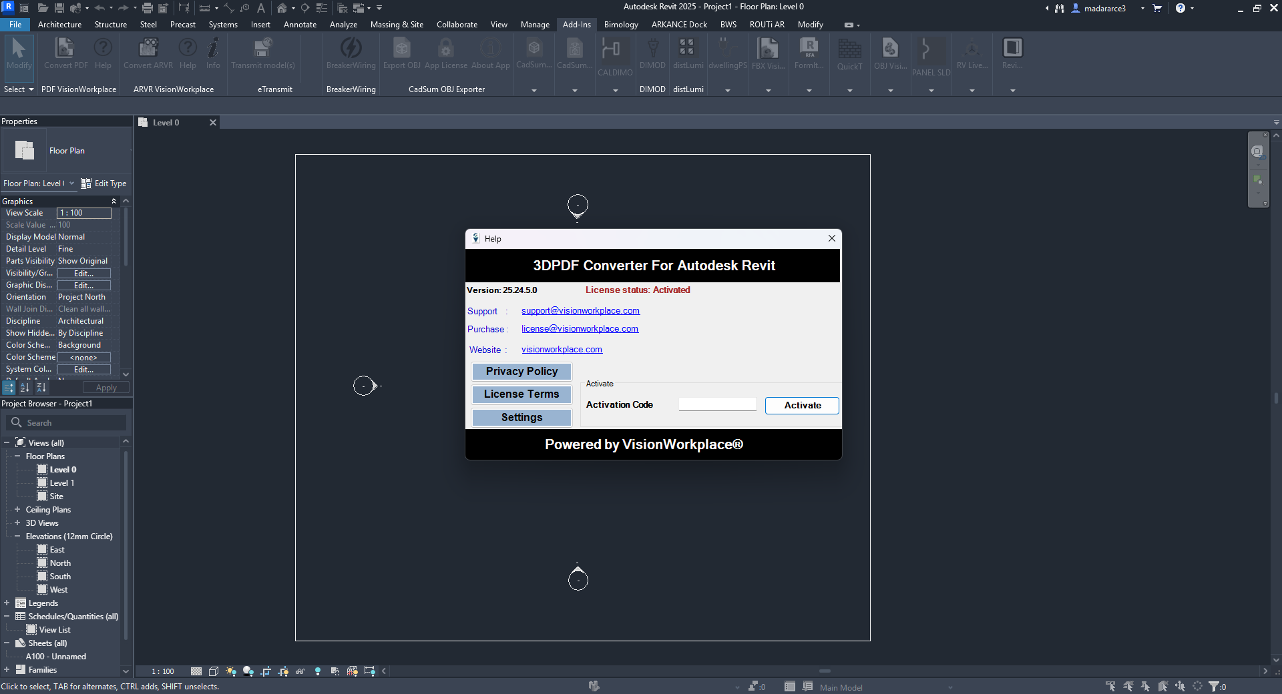The image size is (1282, 694).
Task: Open the ARKANCE Dock tab
Action: point(679,25)
